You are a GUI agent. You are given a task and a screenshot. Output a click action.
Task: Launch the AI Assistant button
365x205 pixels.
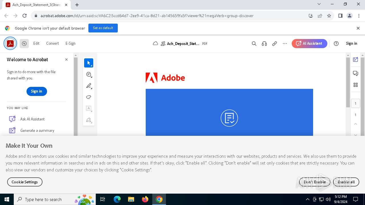point(309,44)
